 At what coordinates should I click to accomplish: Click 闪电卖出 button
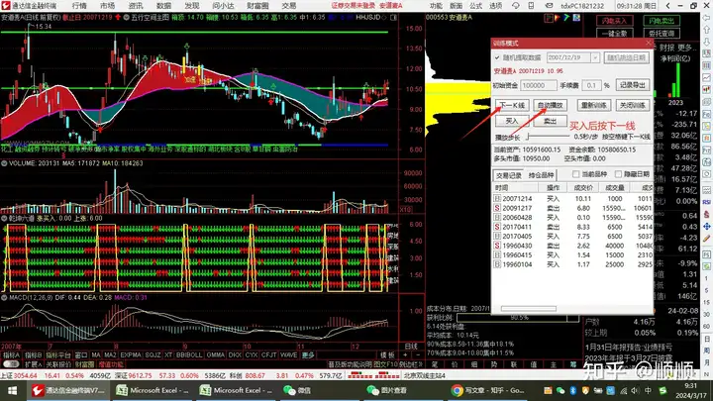coord(662,21)
